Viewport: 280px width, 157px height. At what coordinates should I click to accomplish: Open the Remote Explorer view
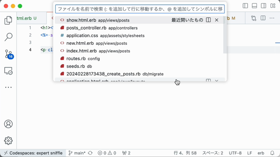point(8,71)
